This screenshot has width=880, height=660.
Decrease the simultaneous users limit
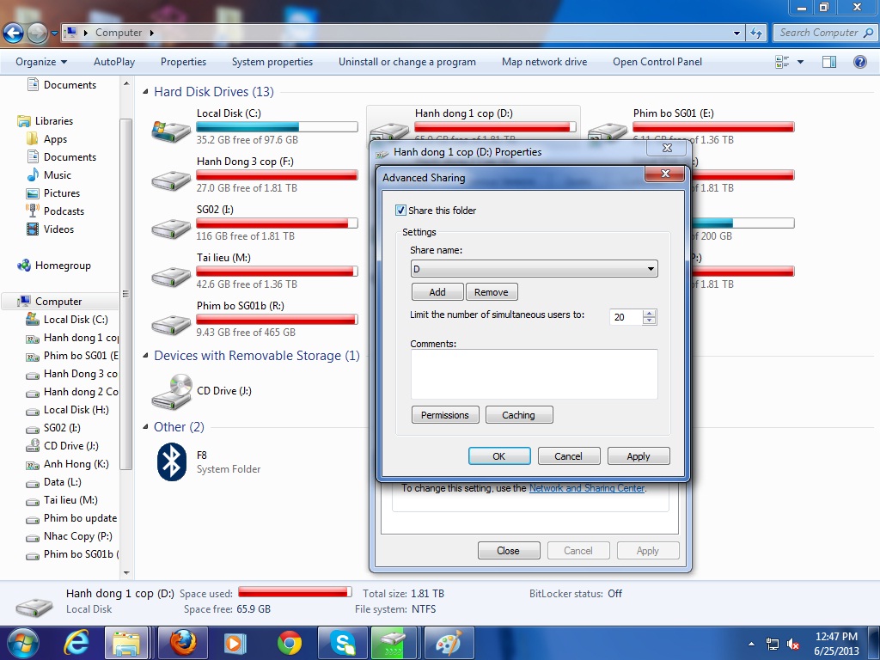pos(650,321)
